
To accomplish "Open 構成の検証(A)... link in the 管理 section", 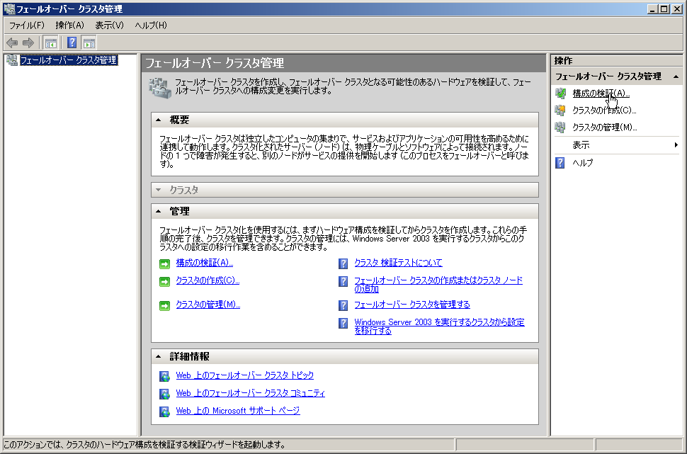I will tap(205, 263).
